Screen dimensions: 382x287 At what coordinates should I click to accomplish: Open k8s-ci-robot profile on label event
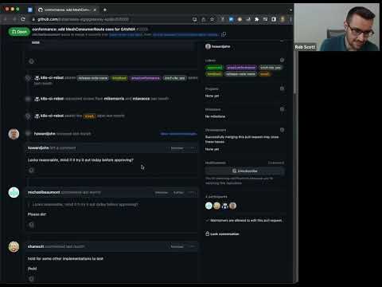pyautogui.click(x=52, y=78)
